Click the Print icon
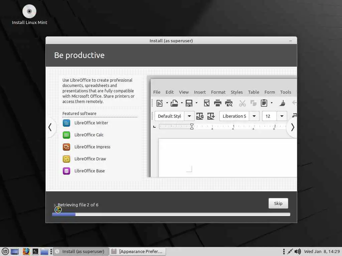Image resolution: width=342 pixels, height=256 pixels. pos(218,103)
